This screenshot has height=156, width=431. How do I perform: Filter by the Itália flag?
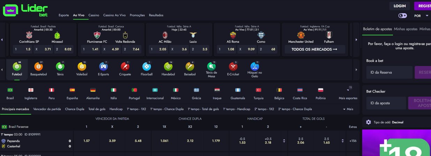(113, 90)
